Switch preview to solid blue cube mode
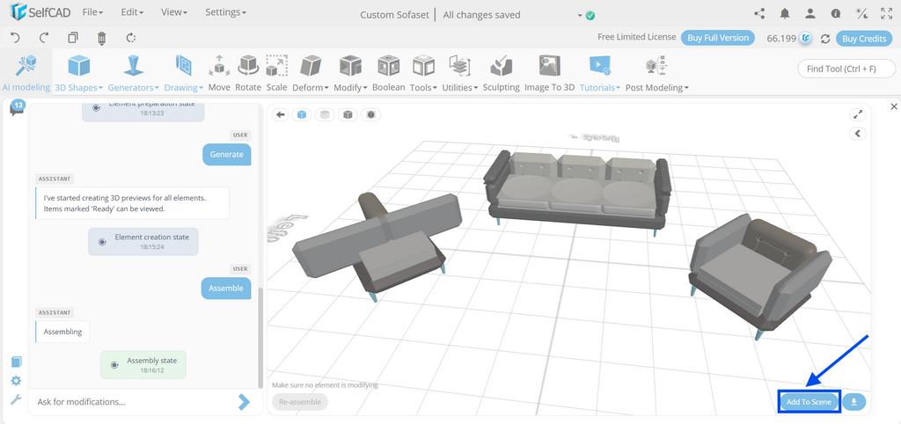 (x=303, y=115)
